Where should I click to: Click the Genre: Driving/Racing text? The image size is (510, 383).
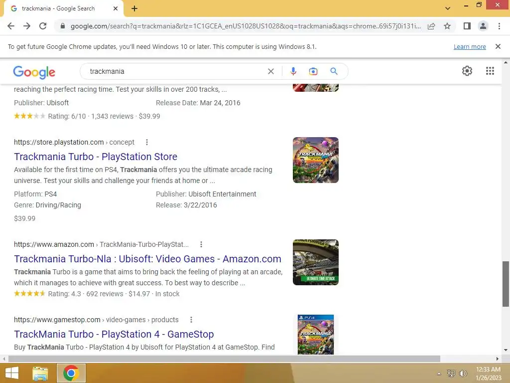coord(47,205)
